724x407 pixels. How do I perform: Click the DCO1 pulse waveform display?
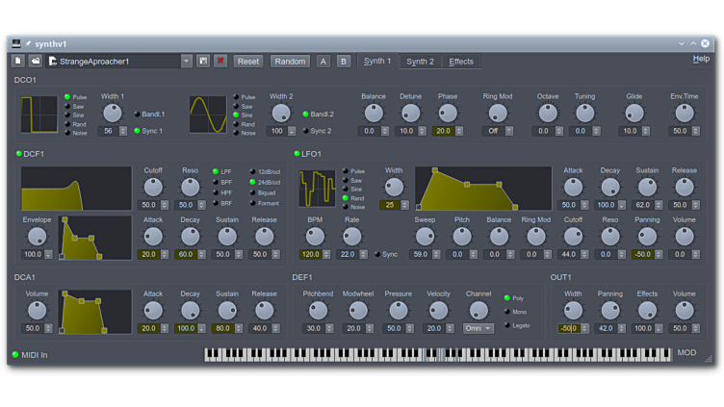click(39, 114)
